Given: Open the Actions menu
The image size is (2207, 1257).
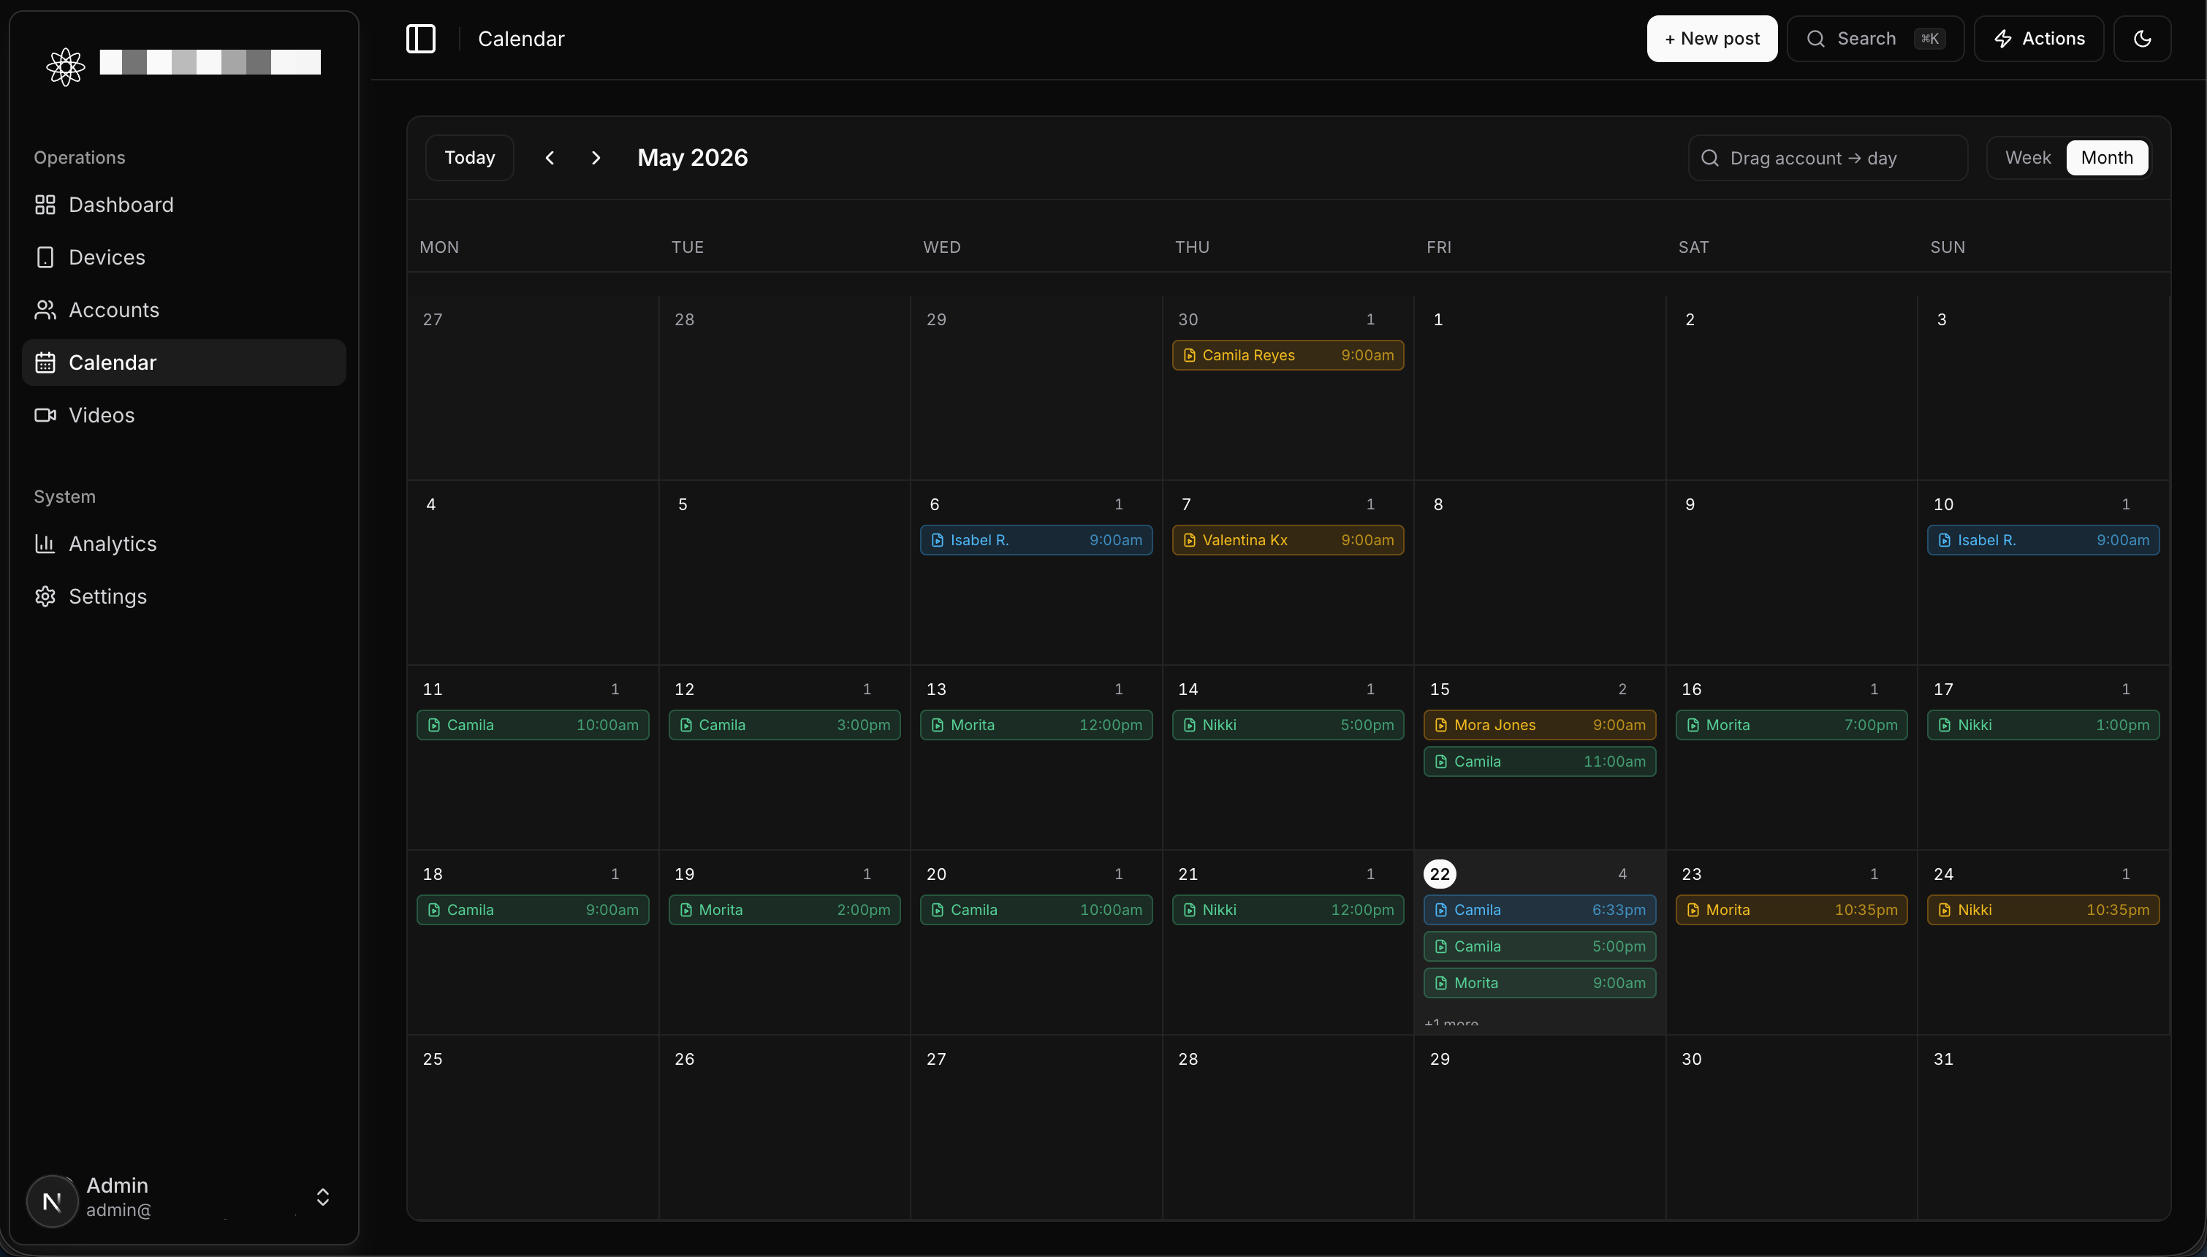Looking at the screenshot, I should coord(2039,39).
